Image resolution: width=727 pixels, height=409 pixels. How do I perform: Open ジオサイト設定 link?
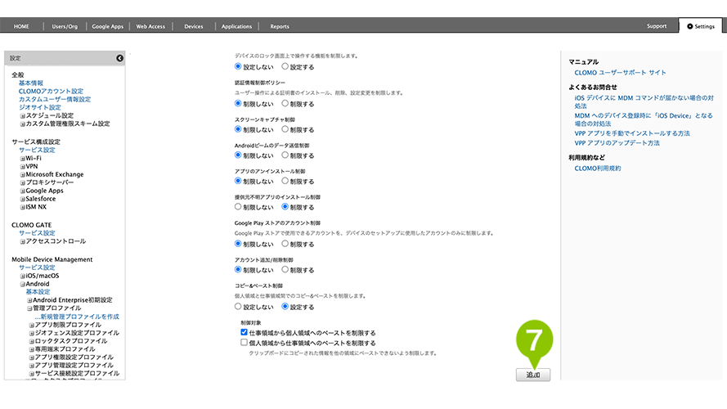(40, 107)
